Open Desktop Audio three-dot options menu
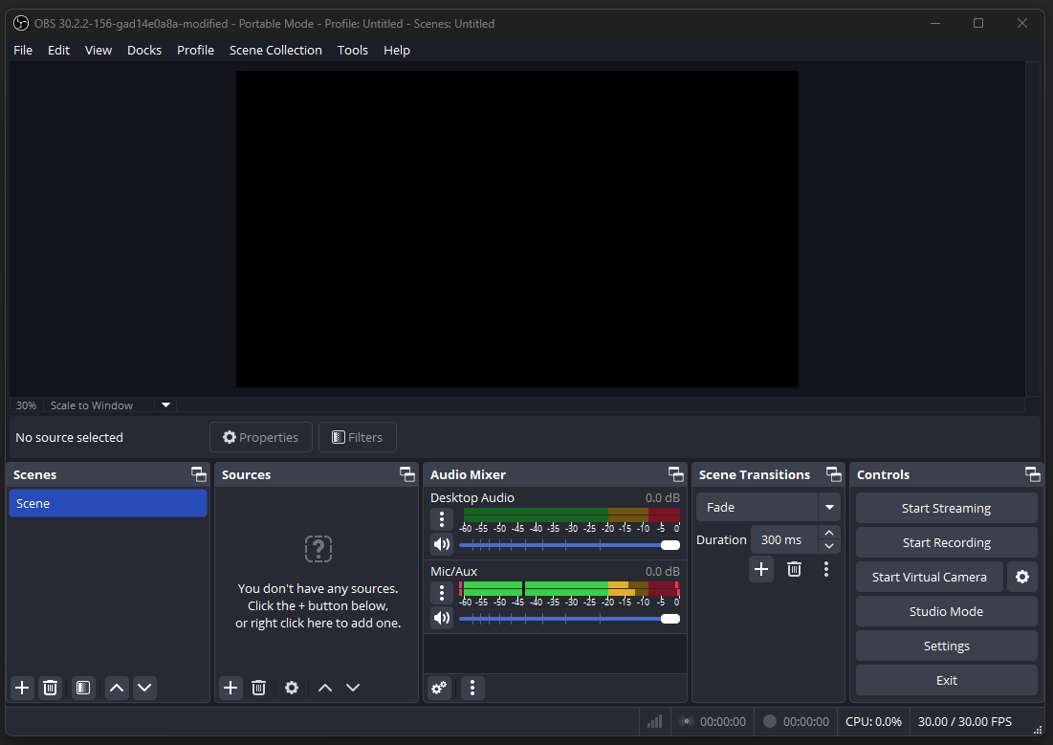This screenshot has width=1053, height=745. tap(441, 519)
